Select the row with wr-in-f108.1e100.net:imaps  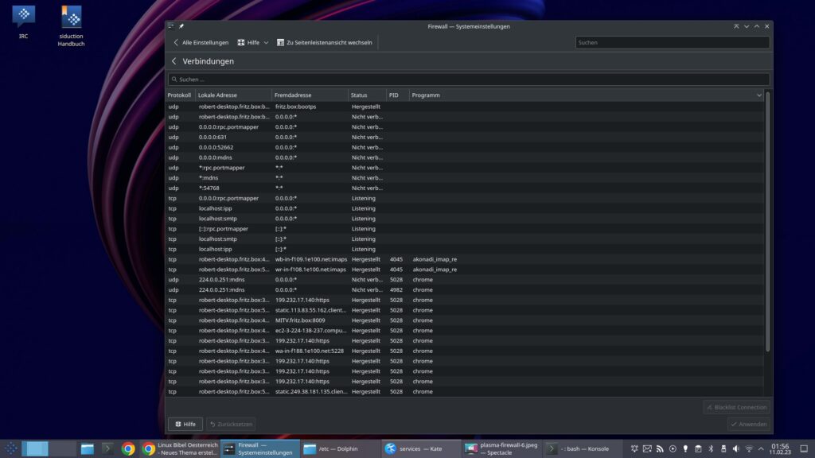[465, 270]
